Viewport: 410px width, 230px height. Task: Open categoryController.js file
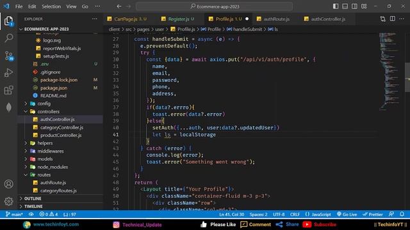tap(60, 127)
